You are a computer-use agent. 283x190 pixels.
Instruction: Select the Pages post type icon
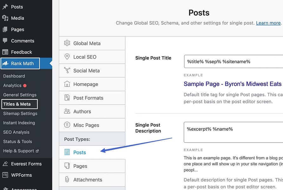[67, 166]
